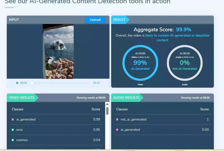The height and width of the screenshot is (151, 224).
Task: Click the purple marker beside video ai_generated
Action: tap(13, 119)
